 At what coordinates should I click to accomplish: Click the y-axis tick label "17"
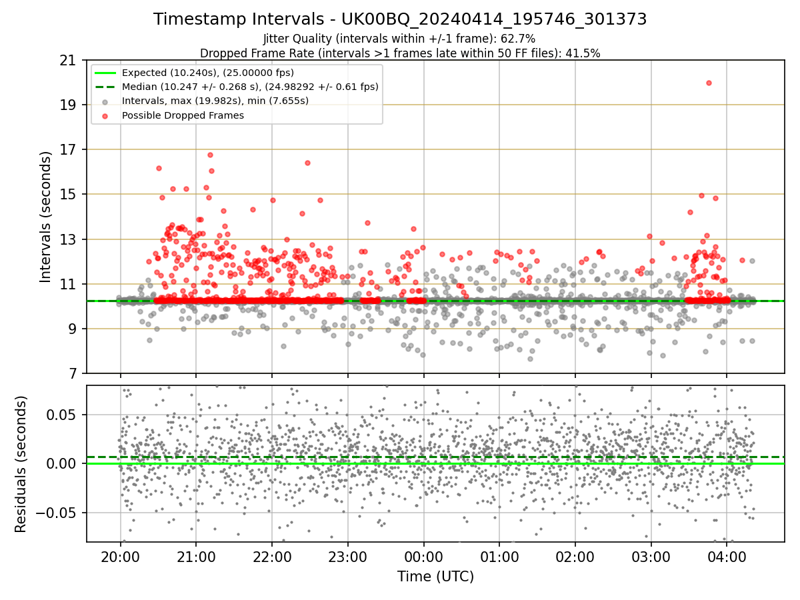pos(68,150)
